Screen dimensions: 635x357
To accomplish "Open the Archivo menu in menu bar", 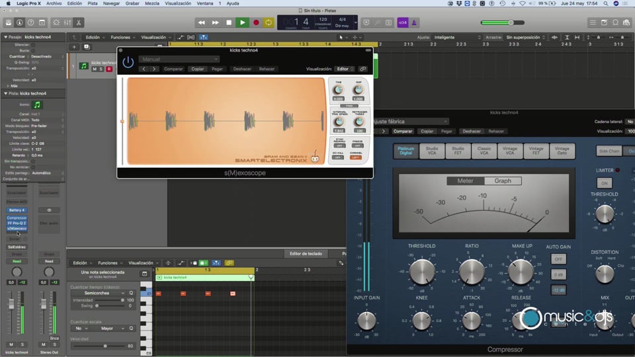I will 54,3.
